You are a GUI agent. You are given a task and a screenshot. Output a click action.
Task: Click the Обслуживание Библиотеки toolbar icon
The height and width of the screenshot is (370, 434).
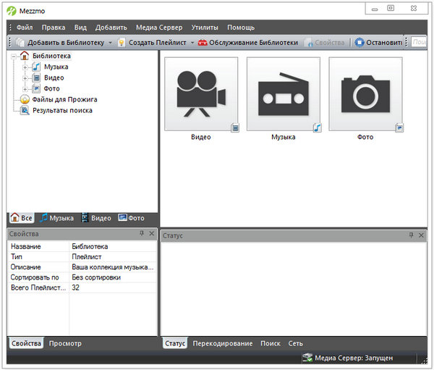(x=203, y=43)
